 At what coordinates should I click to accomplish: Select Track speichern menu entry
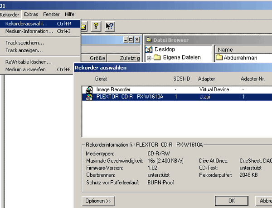pos(40,43)
